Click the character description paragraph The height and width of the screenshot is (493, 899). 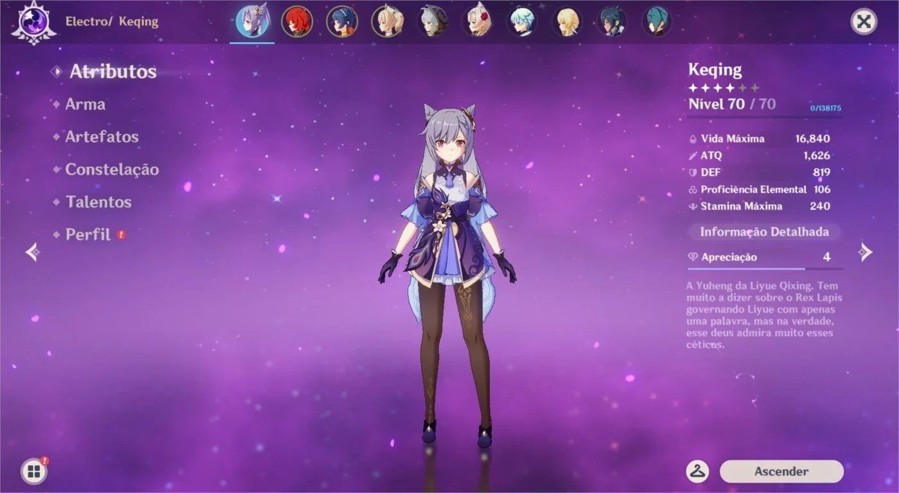(763, 315)
